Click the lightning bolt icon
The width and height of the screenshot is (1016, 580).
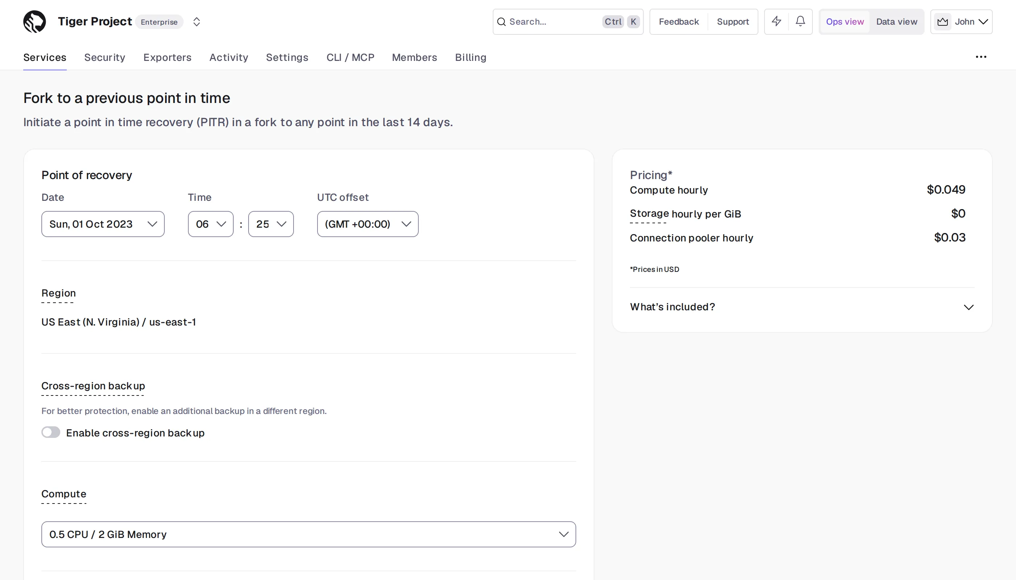pyautogui.click(x=777, y=21)
